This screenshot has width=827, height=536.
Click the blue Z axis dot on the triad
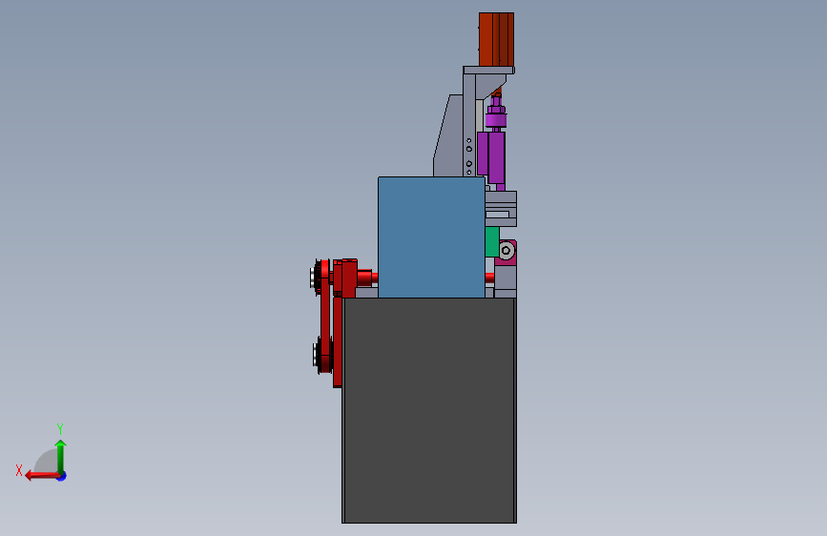point(62,476)
